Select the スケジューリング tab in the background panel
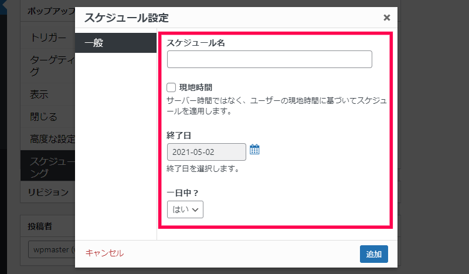469x274 pixels. (x=48, y=165)
